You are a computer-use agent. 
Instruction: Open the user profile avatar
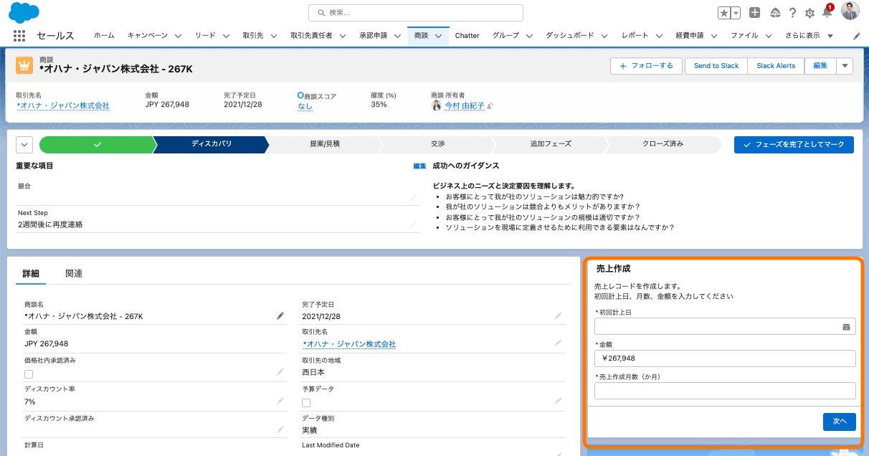point(850,11)
